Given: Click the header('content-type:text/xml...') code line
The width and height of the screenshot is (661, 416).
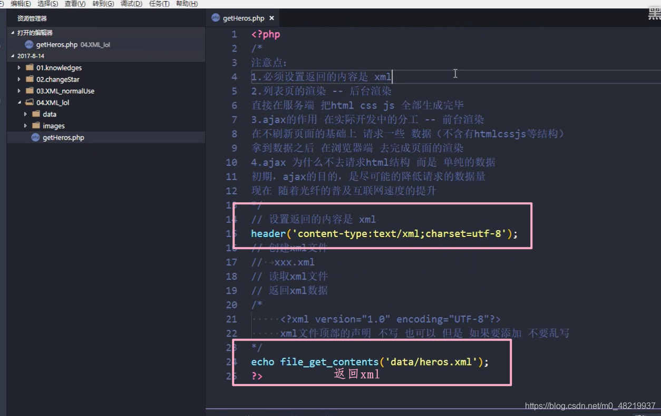Looking at the screenshot, I should (385, 233).
